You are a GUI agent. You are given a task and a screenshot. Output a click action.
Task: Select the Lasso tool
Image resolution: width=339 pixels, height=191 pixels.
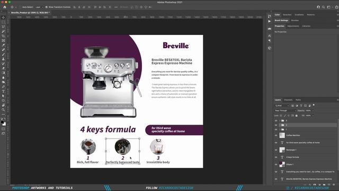(3, 27)
